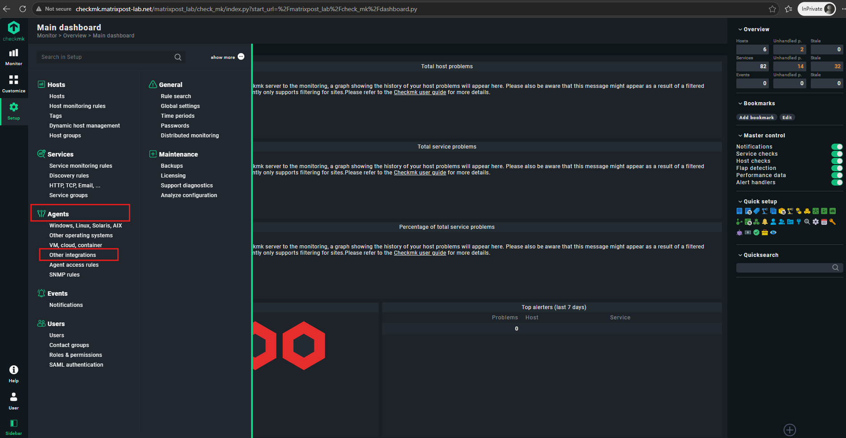Collapse the Overview snap-in

pos(740,29)
